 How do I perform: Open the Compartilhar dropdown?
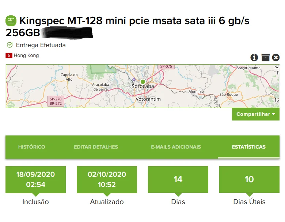click(x=255, y=114)
